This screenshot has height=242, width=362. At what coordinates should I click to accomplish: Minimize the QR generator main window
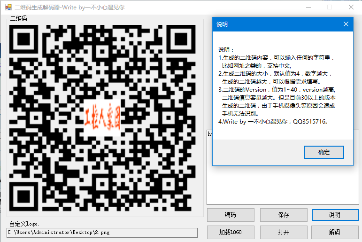coord(308,7)
